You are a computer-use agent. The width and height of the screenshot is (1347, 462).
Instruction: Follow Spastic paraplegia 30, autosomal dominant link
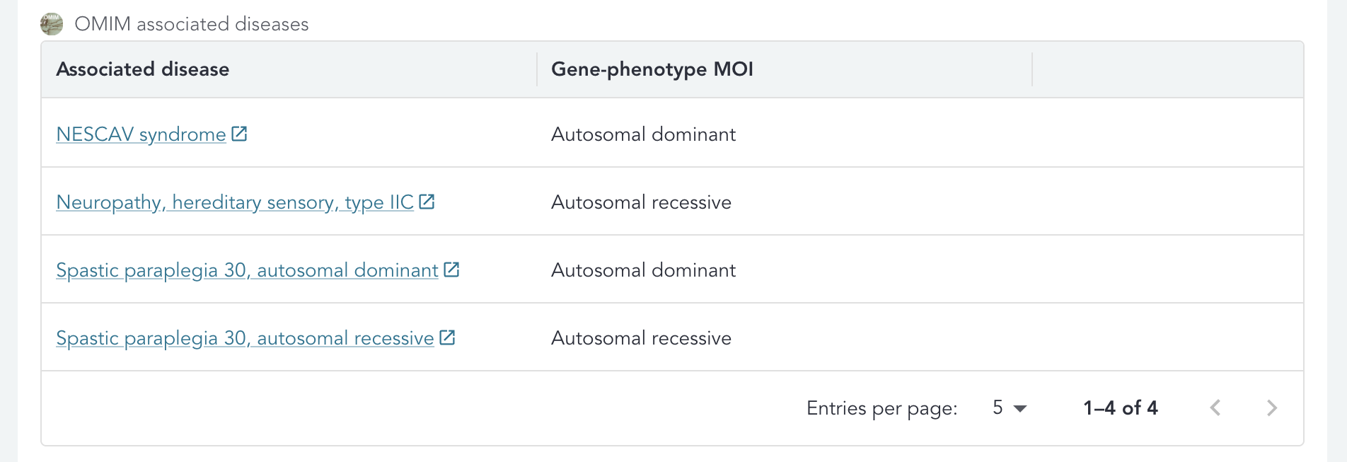[247, 270]
